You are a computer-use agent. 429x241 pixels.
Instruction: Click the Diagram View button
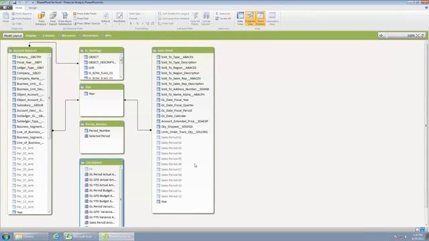(x=250, y=19)
